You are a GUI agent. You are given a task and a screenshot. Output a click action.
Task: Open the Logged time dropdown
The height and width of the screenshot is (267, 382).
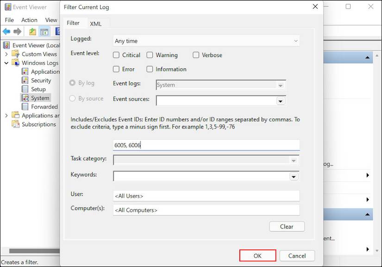[x=206, y=41]
